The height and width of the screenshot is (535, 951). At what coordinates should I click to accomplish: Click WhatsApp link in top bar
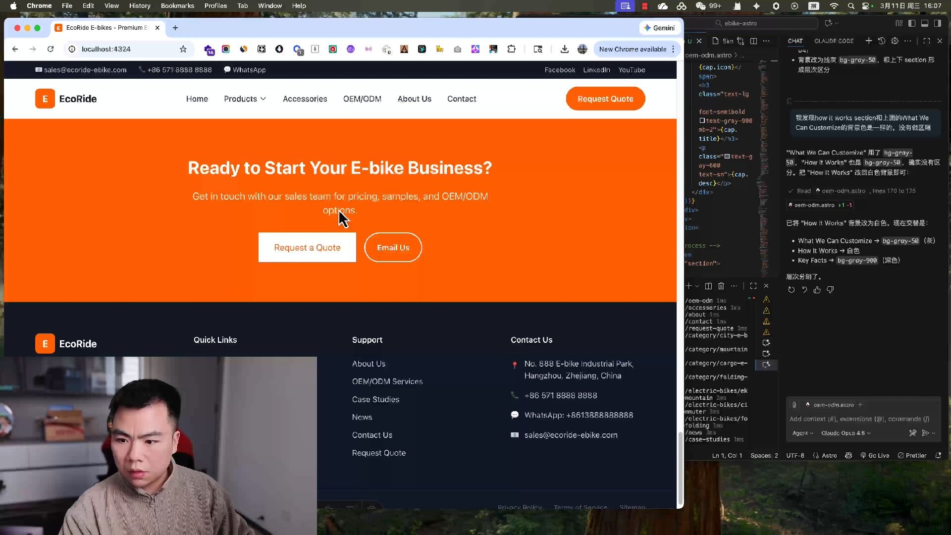click(x=245, y=70)
